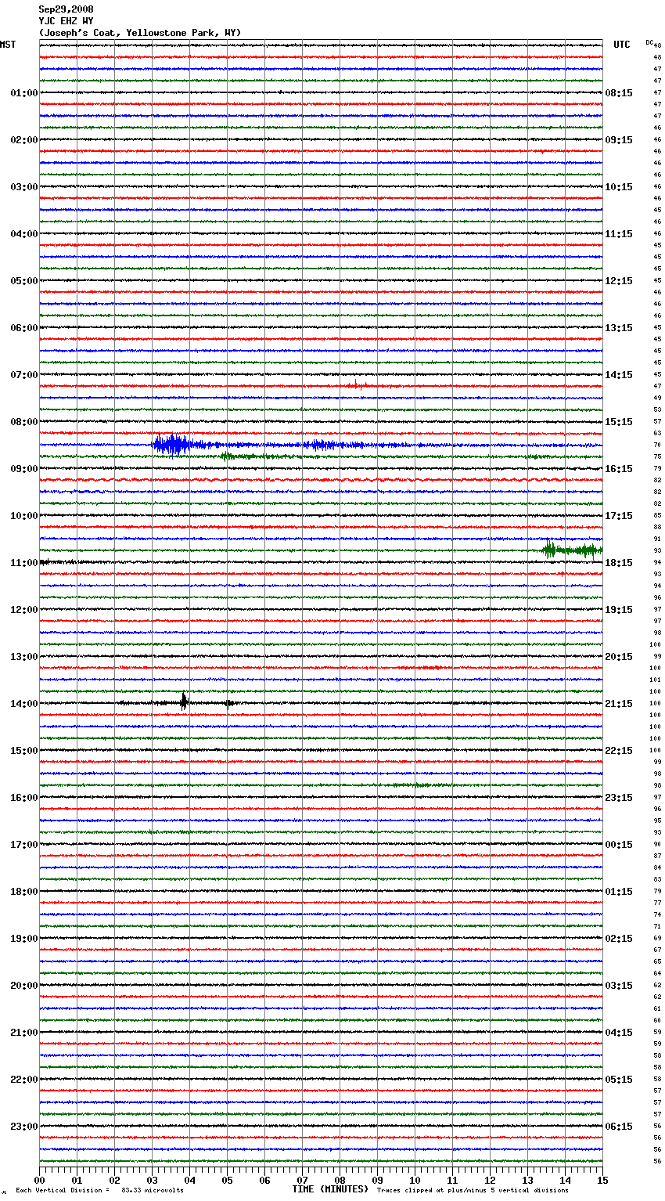Screen dimensions: 665x1201
Task: Click the 06:15 UTC time label
Action: (x=619, y=1127)
